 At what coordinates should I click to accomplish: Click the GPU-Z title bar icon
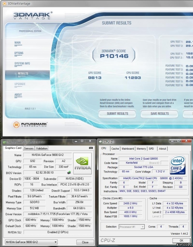[5, 142]
